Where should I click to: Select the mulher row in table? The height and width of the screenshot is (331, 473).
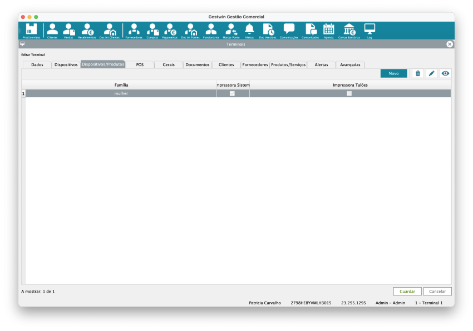[x=121, y=94]
